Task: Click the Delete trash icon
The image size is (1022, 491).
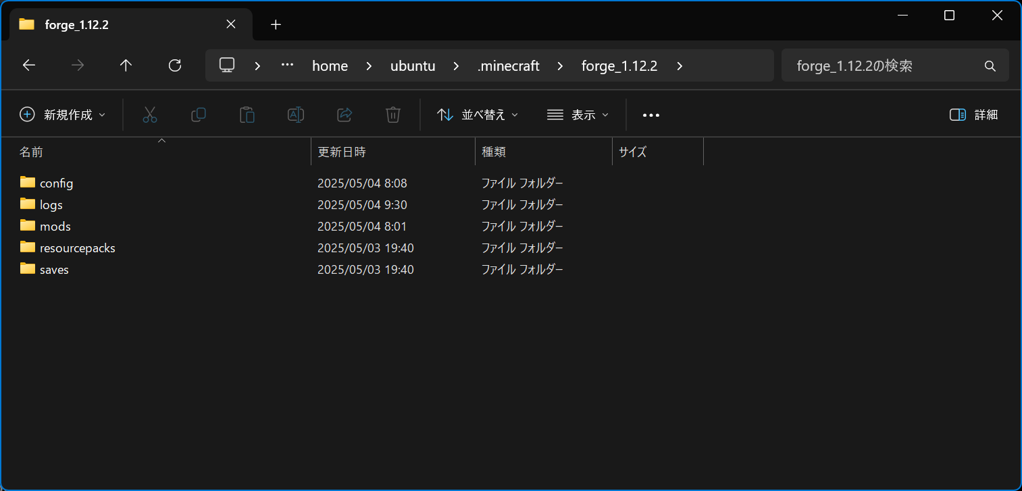Action: pos(393,115)
